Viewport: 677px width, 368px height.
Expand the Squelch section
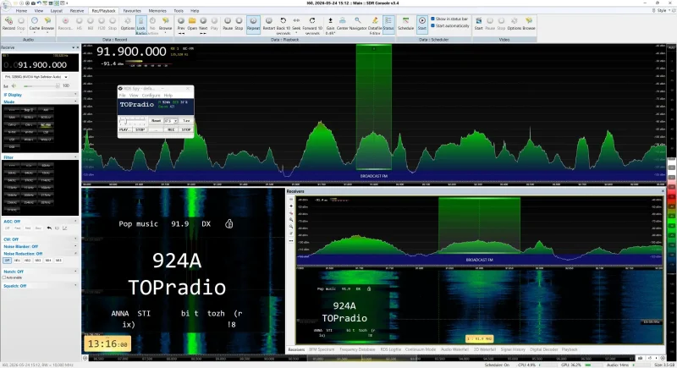(x=39, y=286)
